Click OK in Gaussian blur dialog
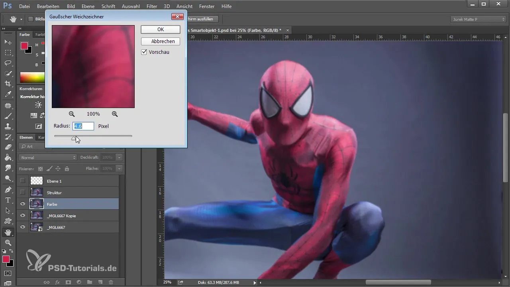This screenshot has height=287, width=510. click(161, 29)
